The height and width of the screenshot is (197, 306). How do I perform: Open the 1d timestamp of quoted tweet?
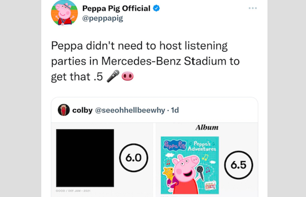[x=175, y=110]
